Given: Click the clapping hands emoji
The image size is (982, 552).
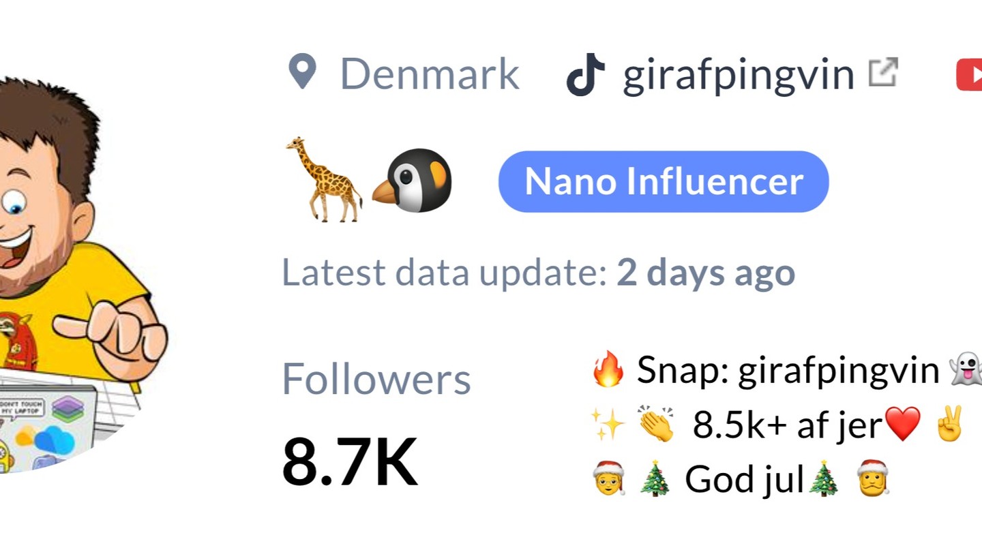Looking at the screenshot, I should pyautogui.click(x=657, y=425).
